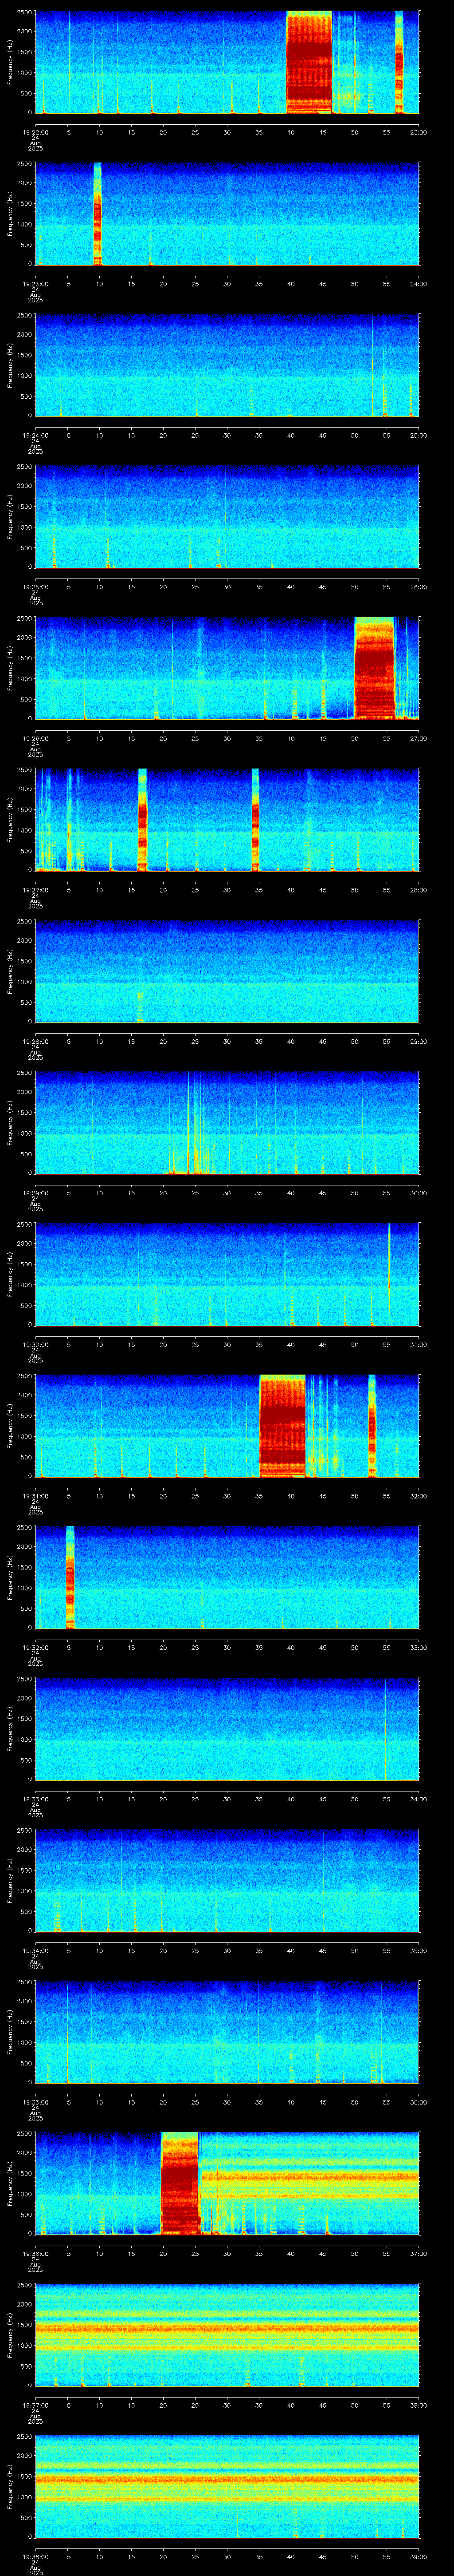Image resolution: width=454 pixels, height=2576 pixels.
Task: Click the 19:25:00 start time label
Action: 35,587
